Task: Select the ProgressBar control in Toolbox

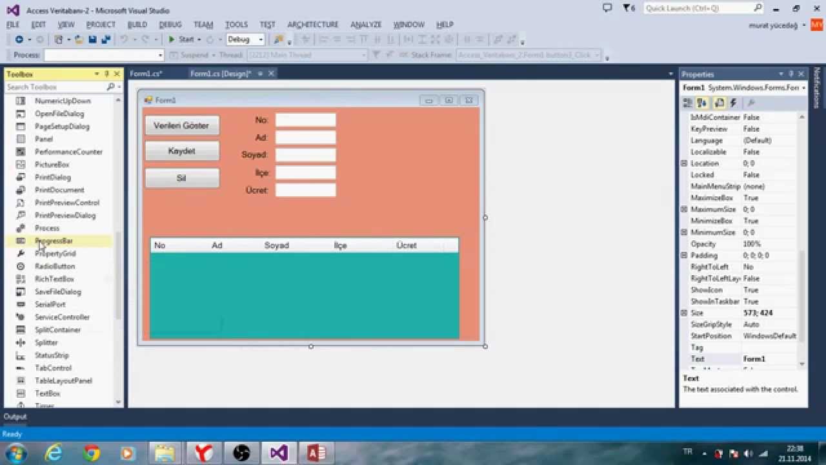Action: click(x=54, y=241)
